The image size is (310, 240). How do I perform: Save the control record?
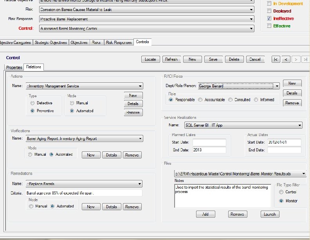click(213, 59)
